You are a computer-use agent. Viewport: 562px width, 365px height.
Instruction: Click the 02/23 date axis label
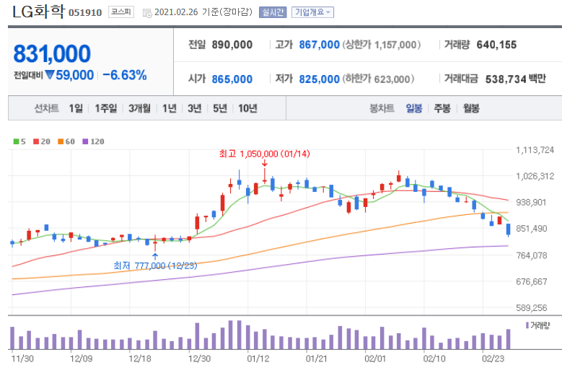pos(493,359)
